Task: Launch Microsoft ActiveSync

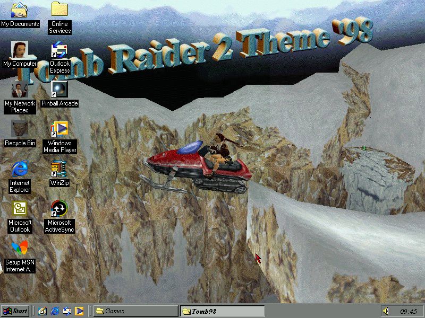Action: click(x=59, y=209)
